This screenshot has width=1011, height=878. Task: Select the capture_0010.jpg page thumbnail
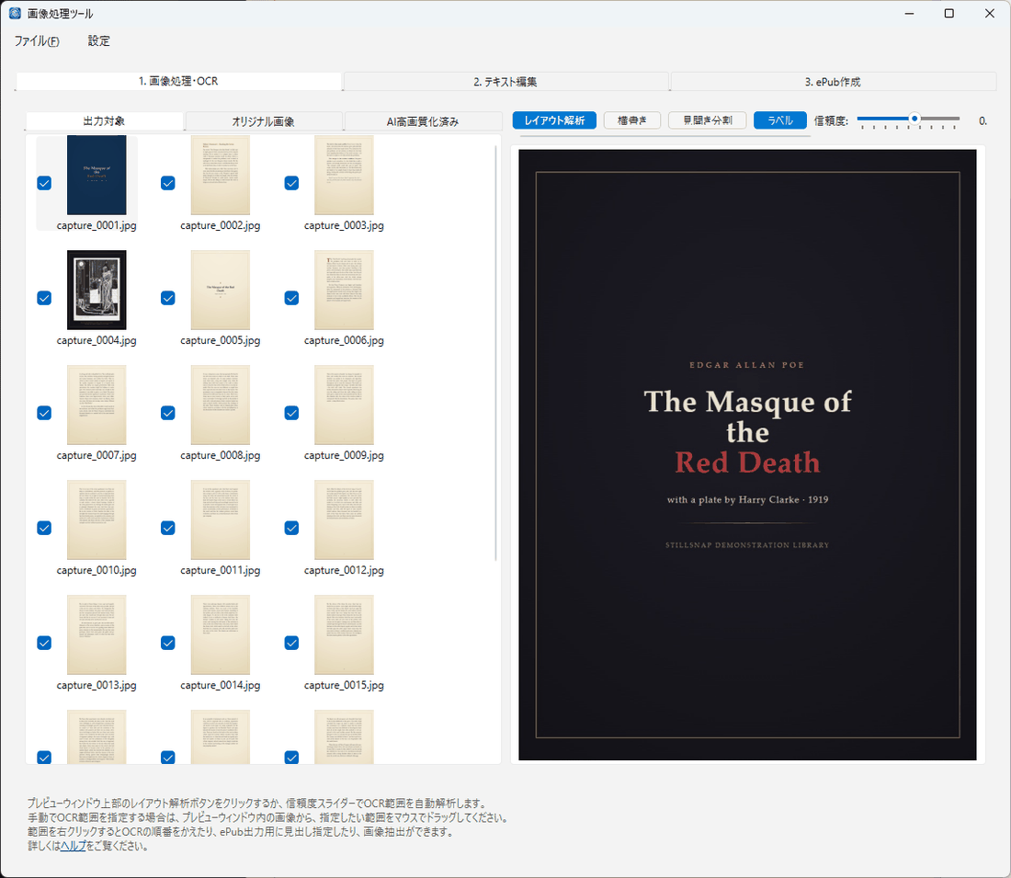(97, 520)
